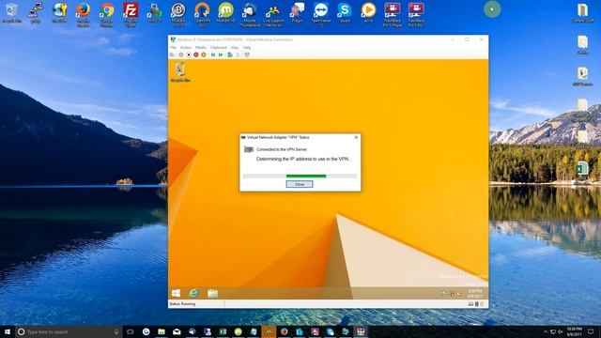Select the OpenVPN GUI desktop shortcut
The width and height of the screenshot is (601, 338).
[x=202, y=15]
